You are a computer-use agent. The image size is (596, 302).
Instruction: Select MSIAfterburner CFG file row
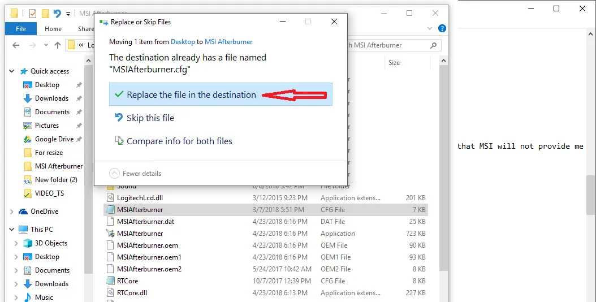tap(265, 210)
